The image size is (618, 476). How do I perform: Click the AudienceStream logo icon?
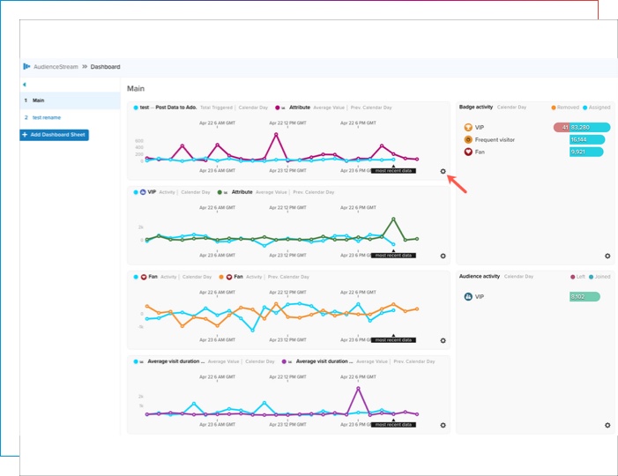click(26, 66)
